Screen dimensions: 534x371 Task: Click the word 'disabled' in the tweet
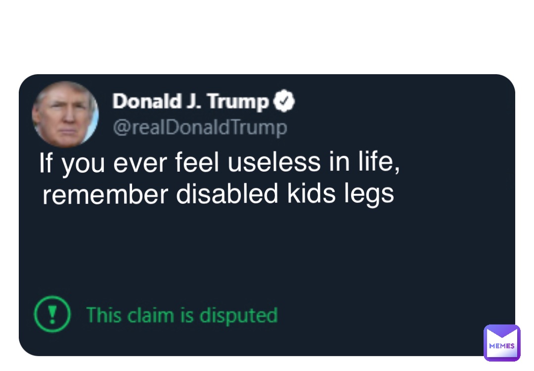click(x=228, y=194)
